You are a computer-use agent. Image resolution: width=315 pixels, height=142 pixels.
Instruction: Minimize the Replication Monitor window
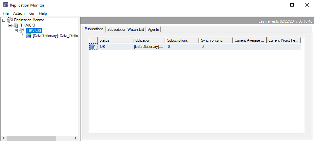(277, 5)
